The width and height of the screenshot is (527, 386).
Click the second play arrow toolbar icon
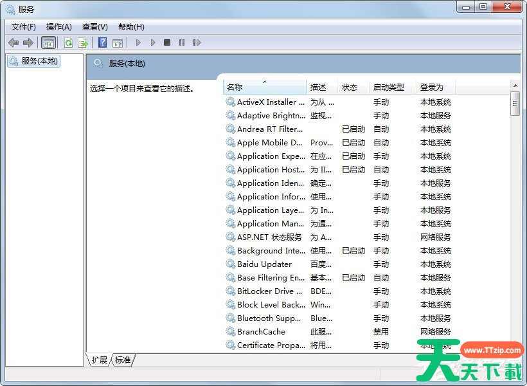click(153, 42)
